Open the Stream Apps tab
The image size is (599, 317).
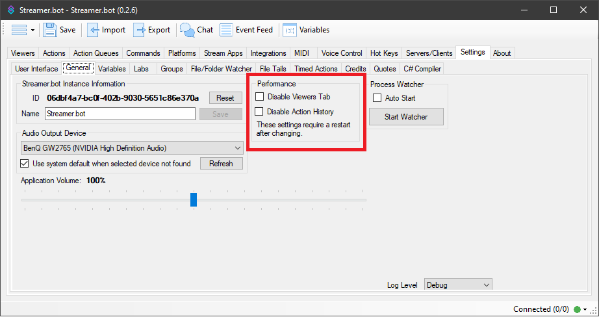(223, 53)
